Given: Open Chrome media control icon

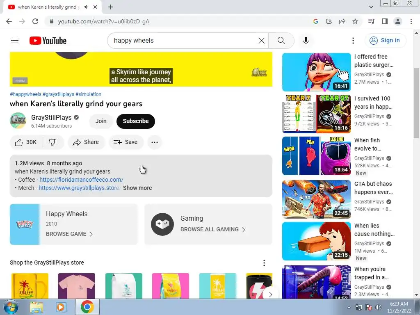Looking at the screenshot, I should [x=371, y=21].
